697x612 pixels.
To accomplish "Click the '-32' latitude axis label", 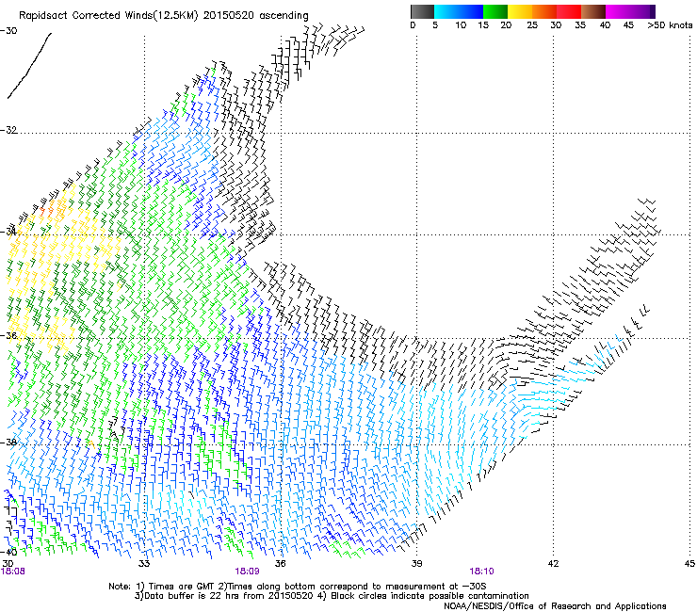I will coord(8,130).
